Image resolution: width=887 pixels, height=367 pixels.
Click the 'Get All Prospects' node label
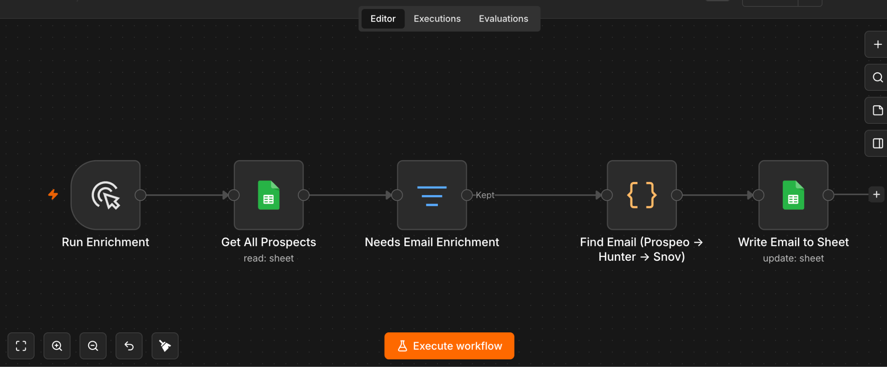(x=268, y=242)
